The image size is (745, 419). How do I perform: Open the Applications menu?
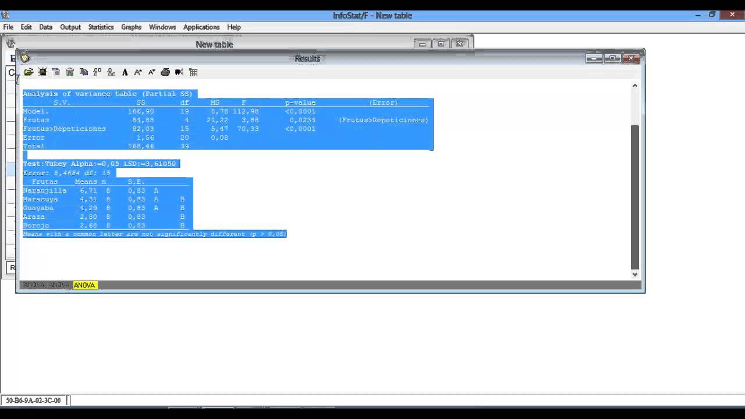click(x=201, y=27)
